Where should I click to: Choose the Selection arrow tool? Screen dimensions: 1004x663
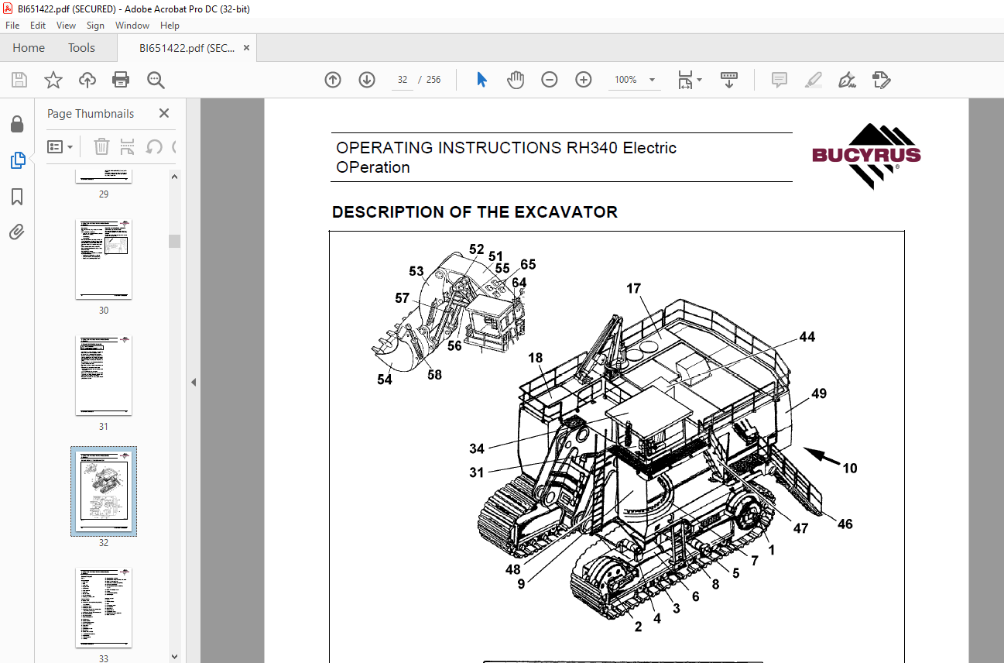coord(481,80)
